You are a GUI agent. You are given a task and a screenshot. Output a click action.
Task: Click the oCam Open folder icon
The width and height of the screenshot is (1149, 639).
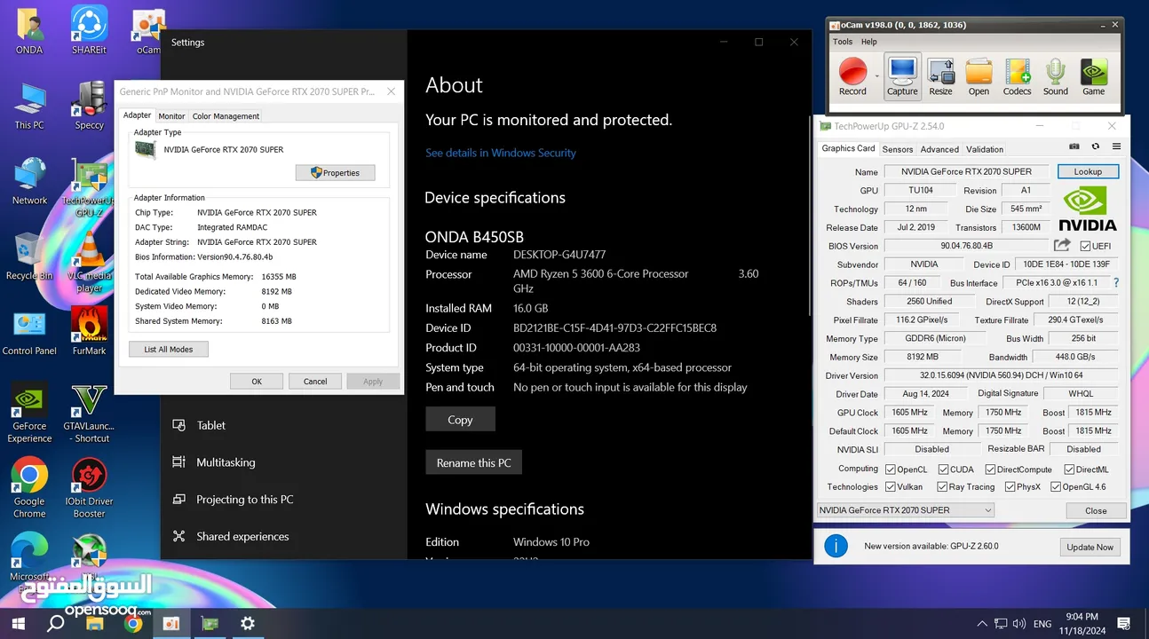(979, 76)
